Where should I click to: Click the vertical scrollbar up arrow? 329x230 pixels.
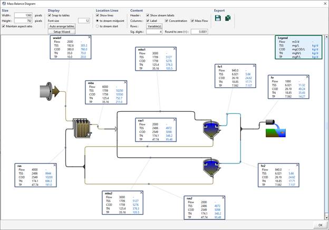(327, 37)
